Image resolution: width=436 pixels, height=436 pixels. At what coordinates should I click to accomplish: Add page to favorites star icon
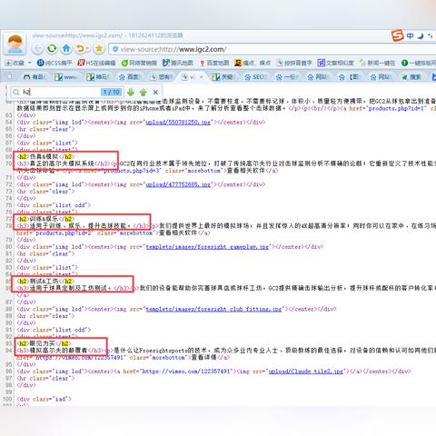(99, 48)
